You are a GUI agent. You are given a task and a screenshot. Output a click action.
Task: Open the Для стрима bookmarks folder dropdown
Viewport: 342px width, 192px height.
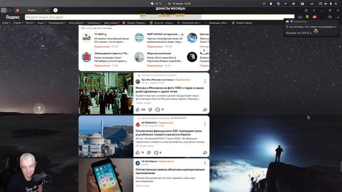click(x=112, y=22)
